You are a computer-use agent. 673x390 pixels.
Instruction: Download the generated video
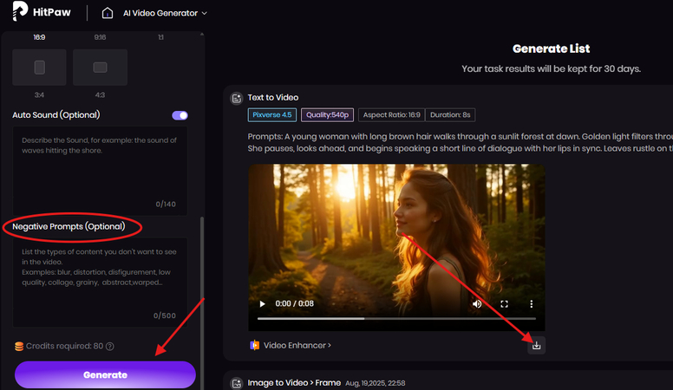pos(537,346)
